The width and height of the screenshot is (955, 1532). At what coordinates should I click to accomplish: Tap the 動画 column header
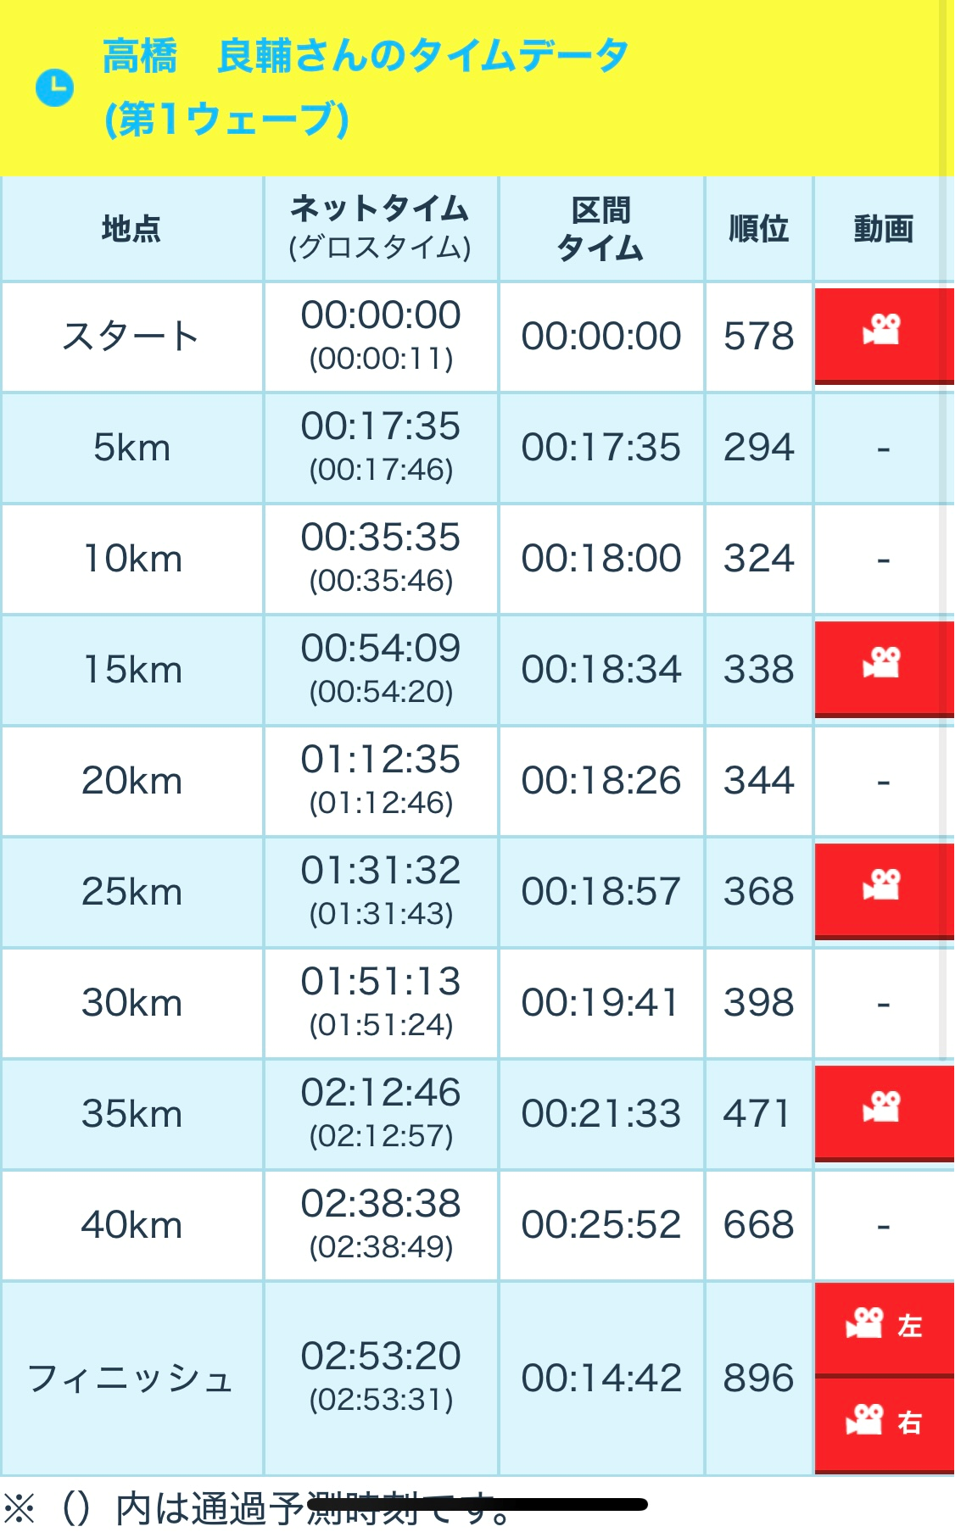pyautogui.click(x=883, y=229)
